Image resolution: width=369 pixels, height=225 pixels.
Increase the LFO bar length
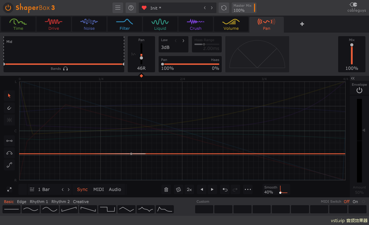click(69, 190)
